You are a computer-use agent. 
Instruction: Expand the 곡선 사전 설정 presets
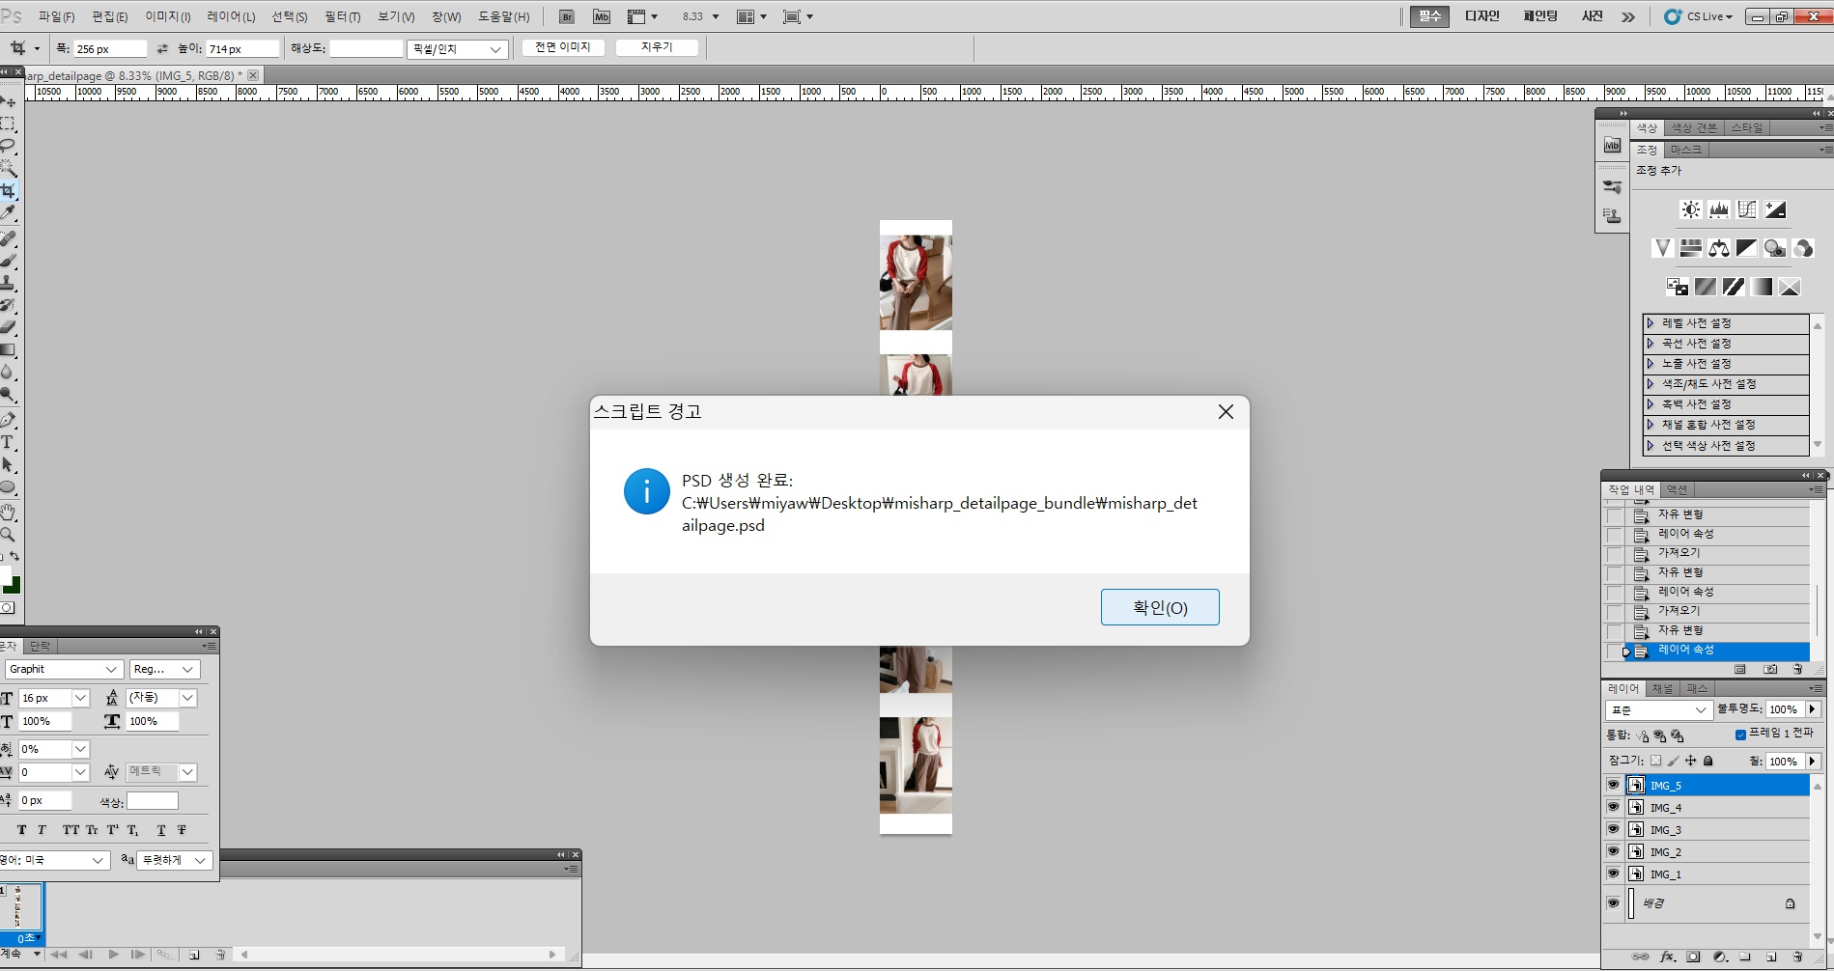(1651, 344)
